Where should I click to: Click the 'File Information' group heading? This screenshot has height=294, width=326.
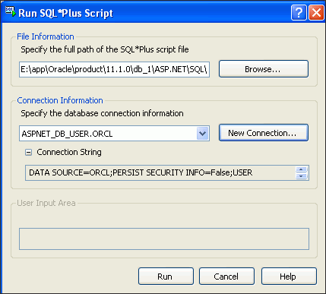(46, 36)
